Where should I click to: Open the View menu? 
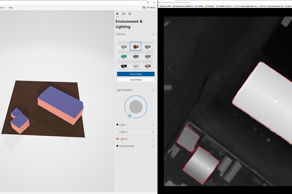click(x=2, y=8)
